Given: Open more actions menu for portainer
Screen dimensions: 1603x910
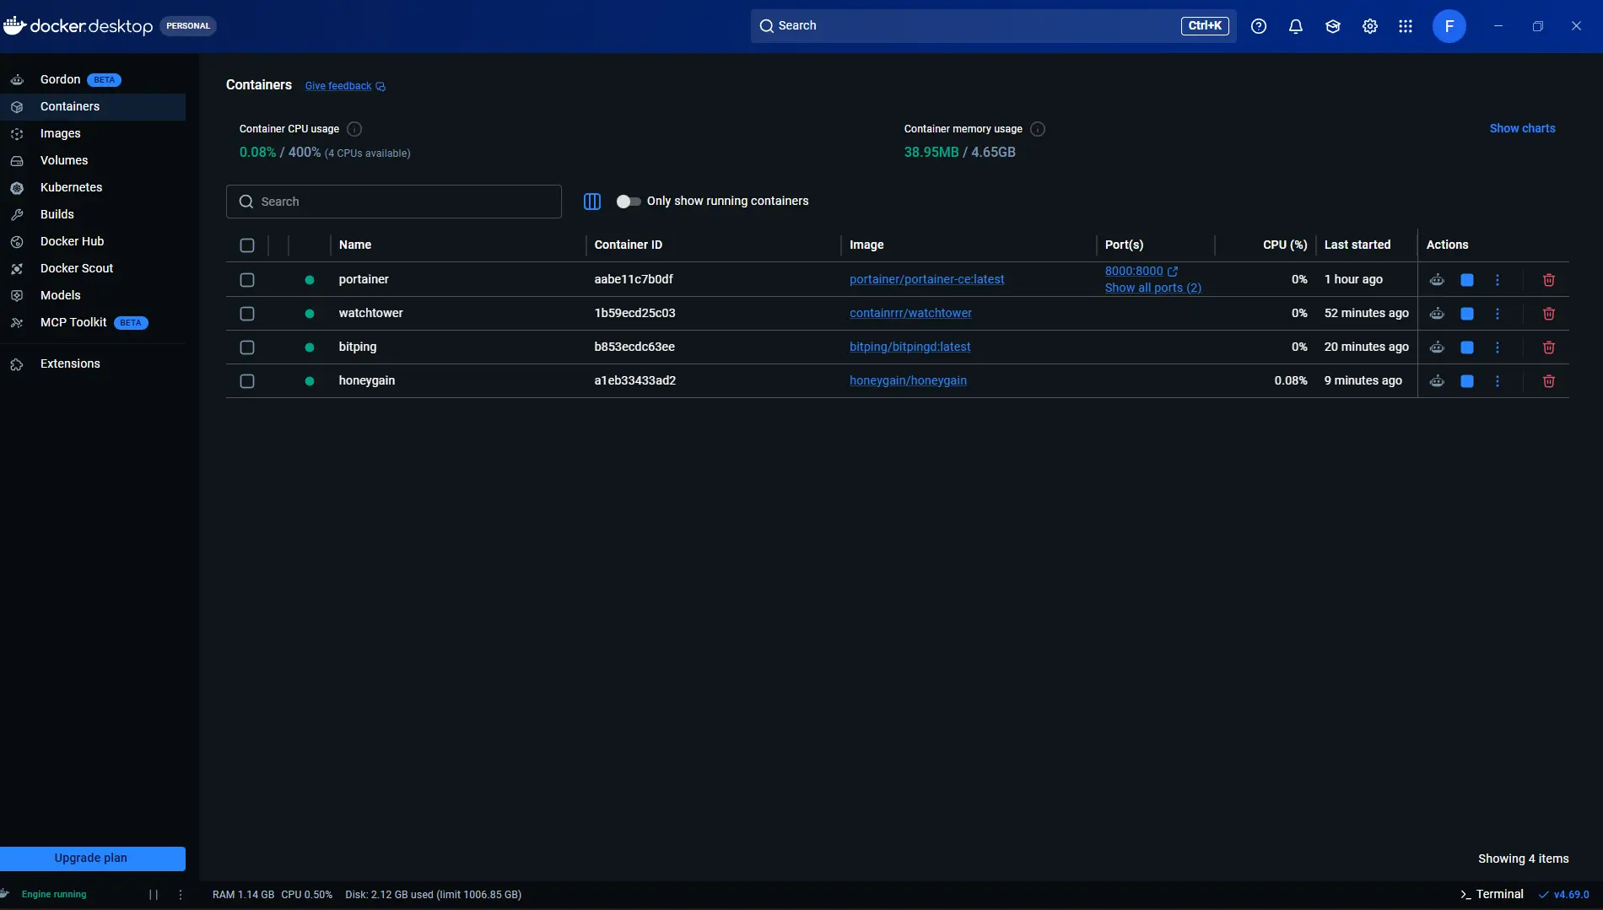Looking at the screenshot, I should [1498, 280].
